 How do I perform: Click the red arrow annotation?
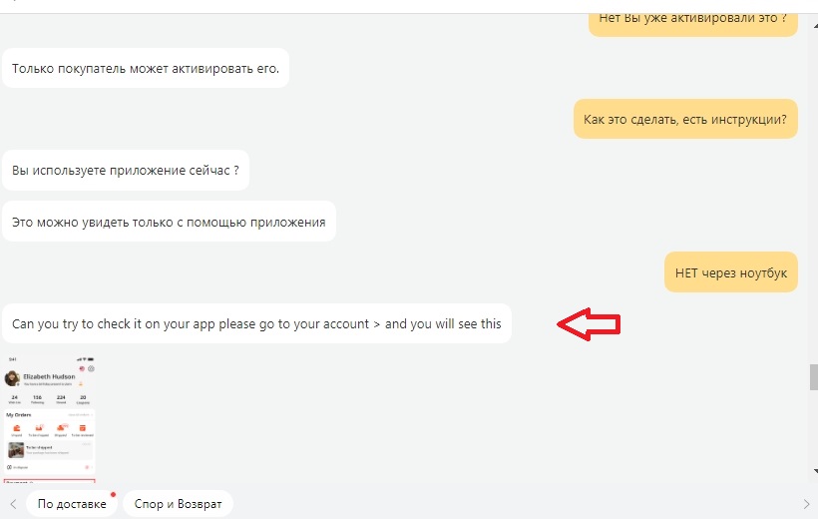coord(589,324)
